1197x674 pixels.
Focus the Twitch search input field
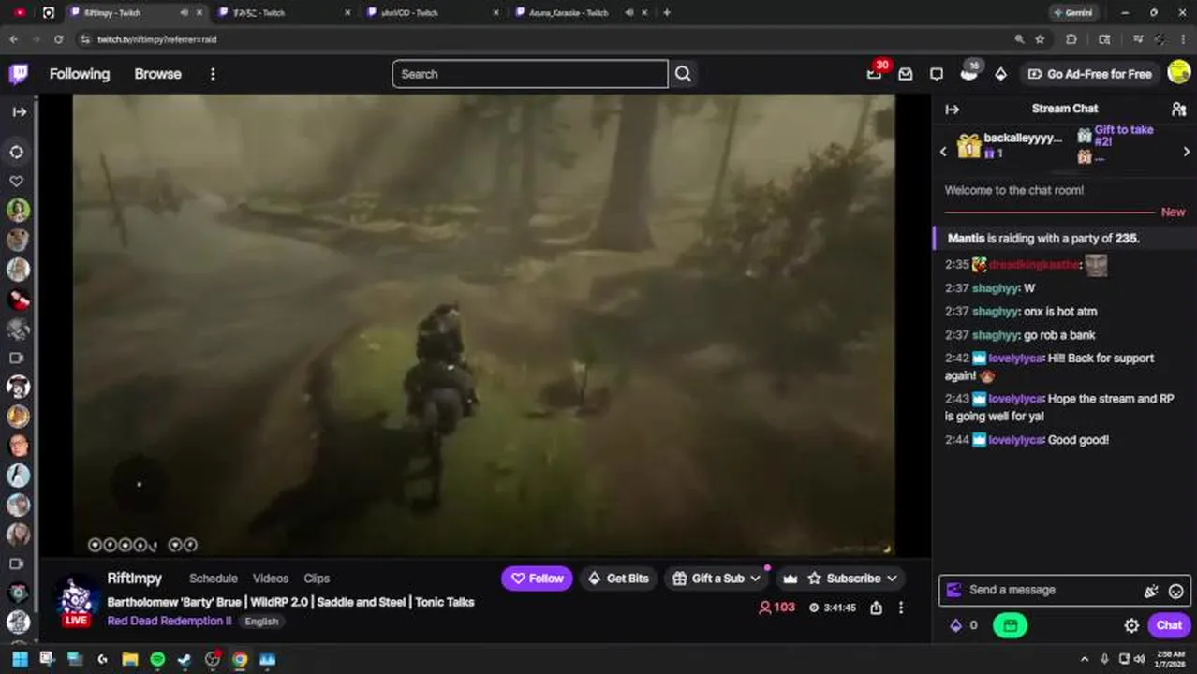[530, 74]
